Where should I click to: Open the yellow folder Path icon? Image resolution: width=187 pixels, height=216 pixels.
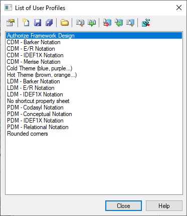(x=65, y=23)
